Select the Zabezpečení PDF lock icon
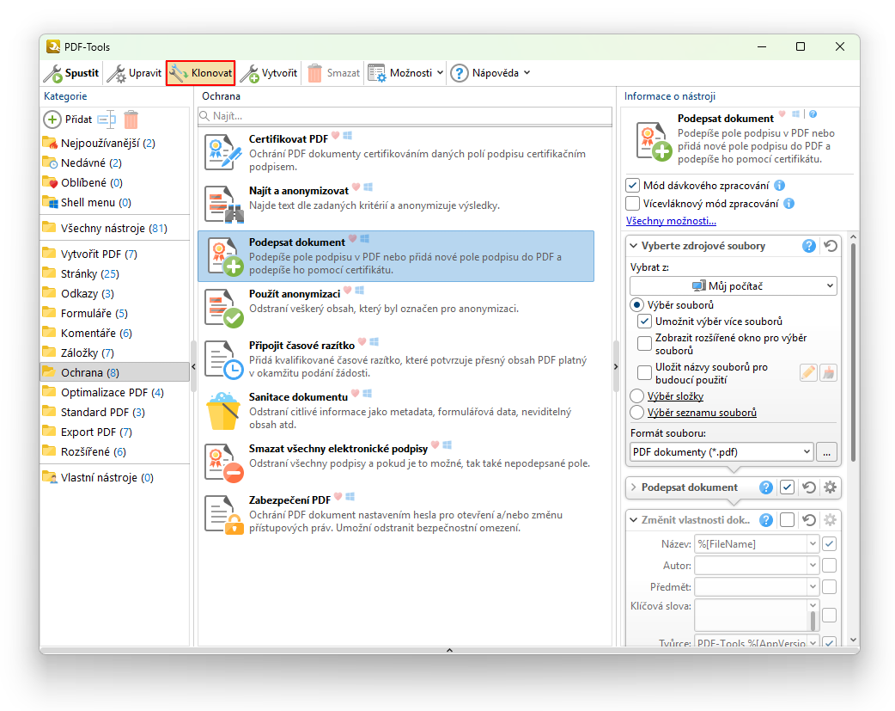 (x=224, y=514)
